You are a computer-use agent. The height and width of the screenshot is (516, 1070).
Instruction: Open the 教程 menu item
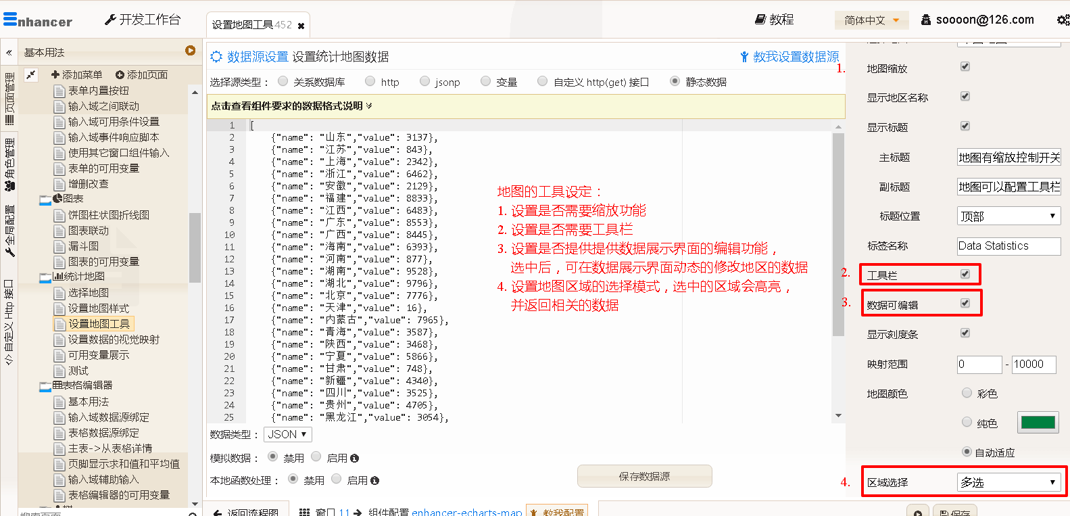[x=775, y=20]
